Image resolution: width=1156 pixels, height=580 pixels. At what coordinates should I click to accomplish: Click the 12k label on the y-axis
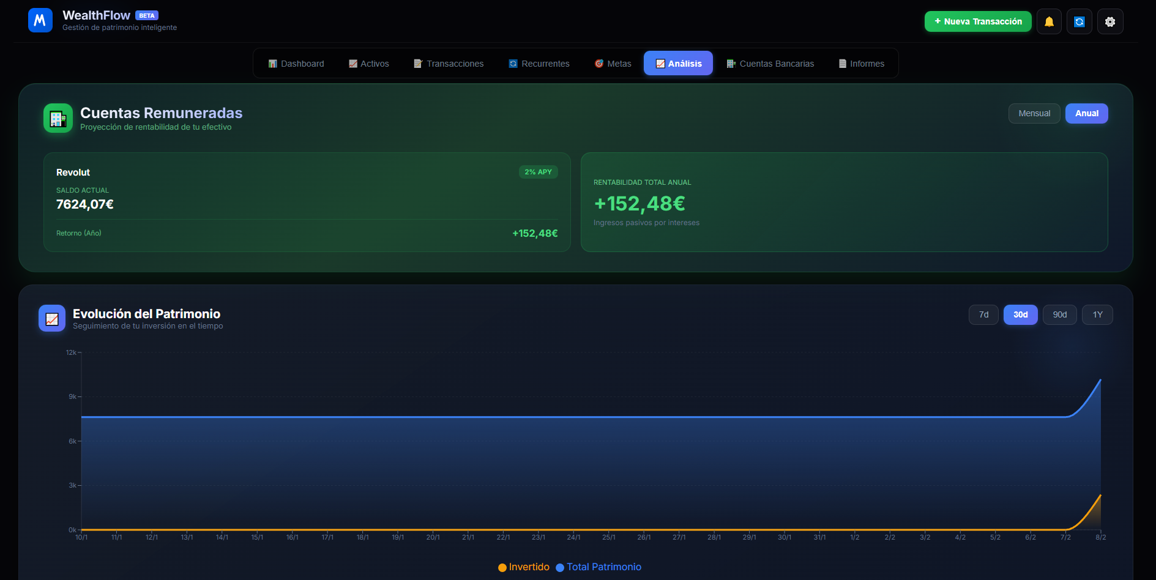[x=71, y=352]
